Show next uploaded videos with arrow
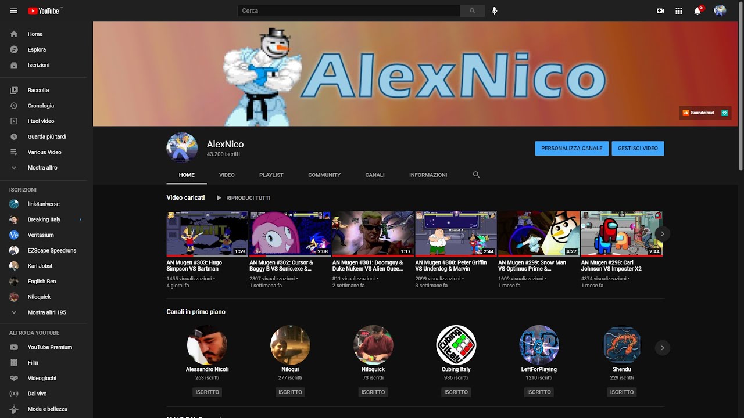Viewport: 744px width, 418px height. pyautogui.click(x=662, y=233)
